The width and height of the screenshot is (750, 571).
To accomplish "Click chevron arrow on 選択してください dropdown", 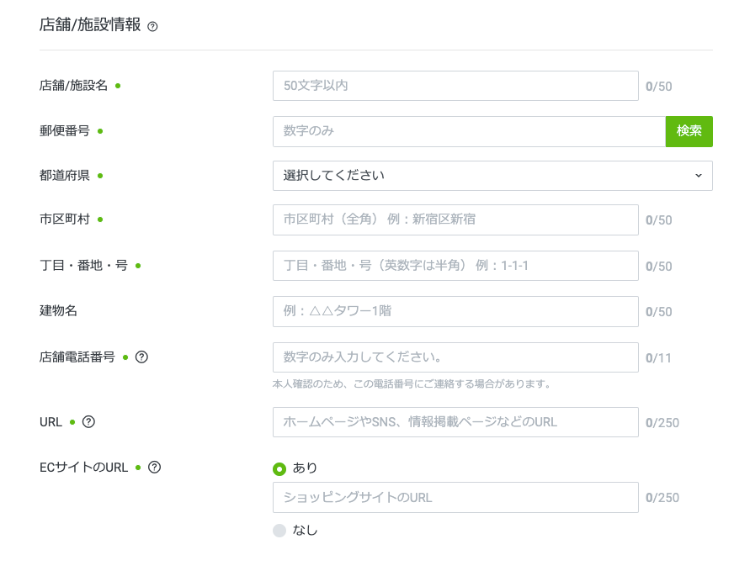I will pyautogui.click(x=698, y=176).
